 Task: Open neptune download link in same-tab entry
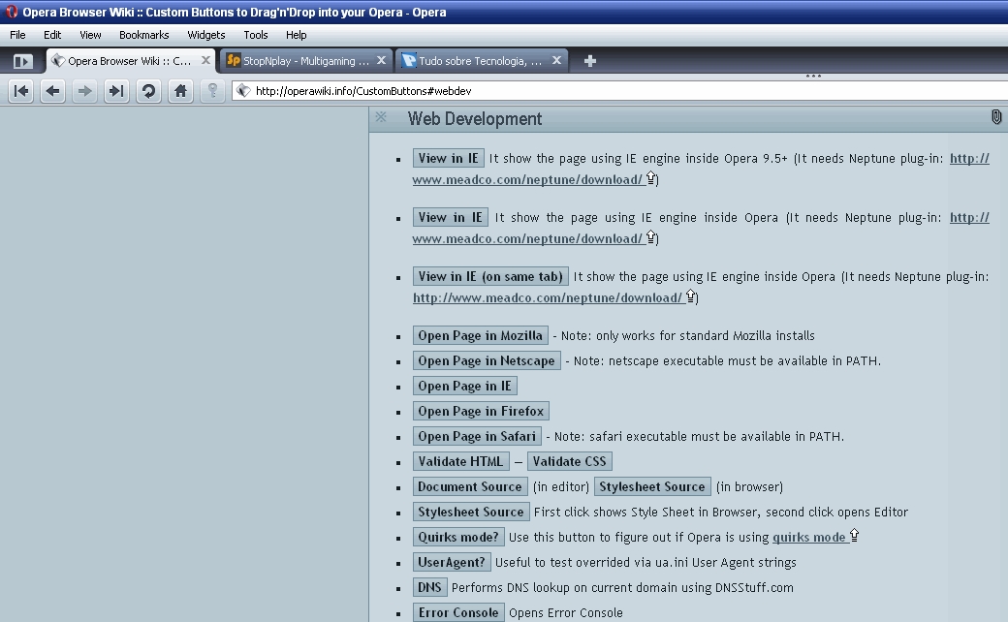pyautogui.click(x=547, y=298)
